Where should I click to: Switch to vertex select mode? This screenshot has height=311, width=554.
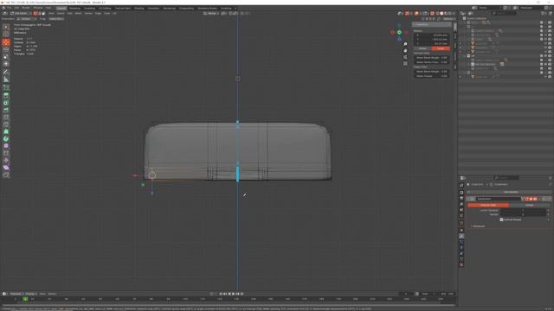coord(35,14)
